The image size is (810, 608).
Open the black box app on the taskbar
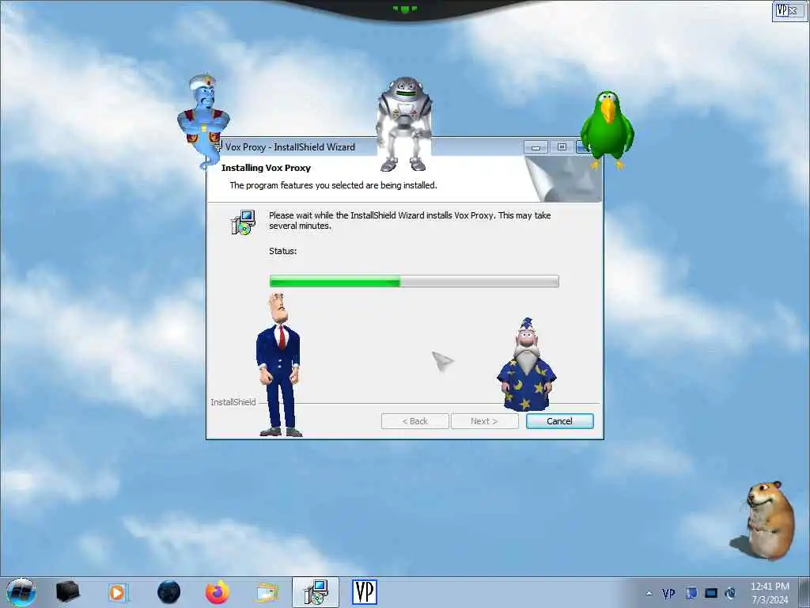point(68,592)
